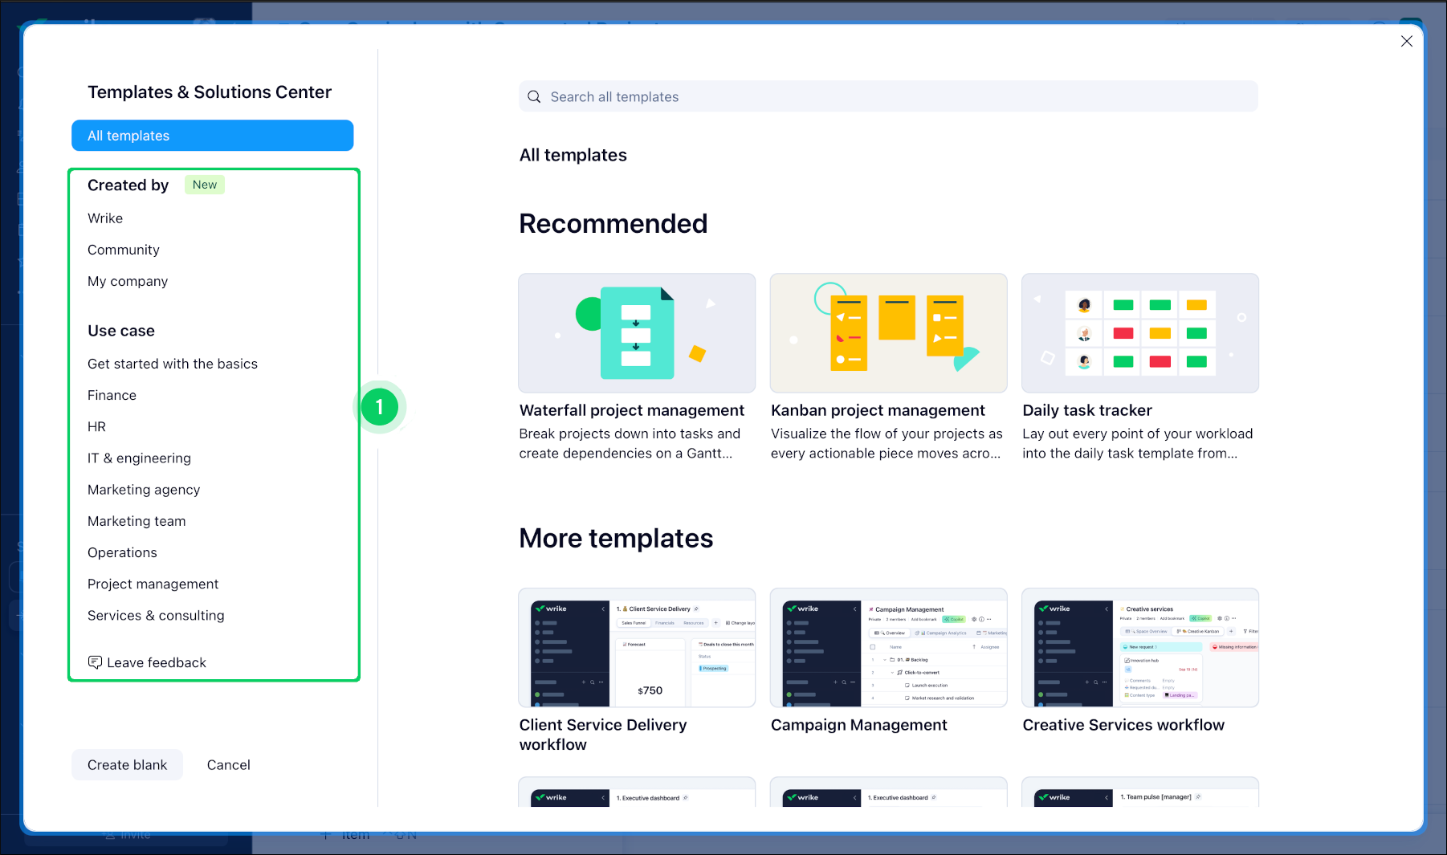Click the green step 1 marker
Viewport: 1447px width, 855px height.
380,407
